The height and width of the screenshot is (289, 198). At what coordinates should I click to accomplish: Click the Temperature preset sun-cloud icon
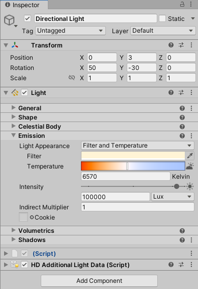(190, 166)
